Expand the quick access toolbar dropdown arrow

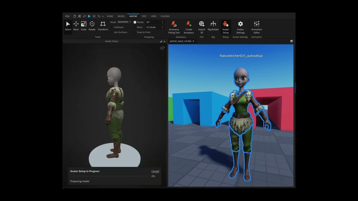coord(103,16)
